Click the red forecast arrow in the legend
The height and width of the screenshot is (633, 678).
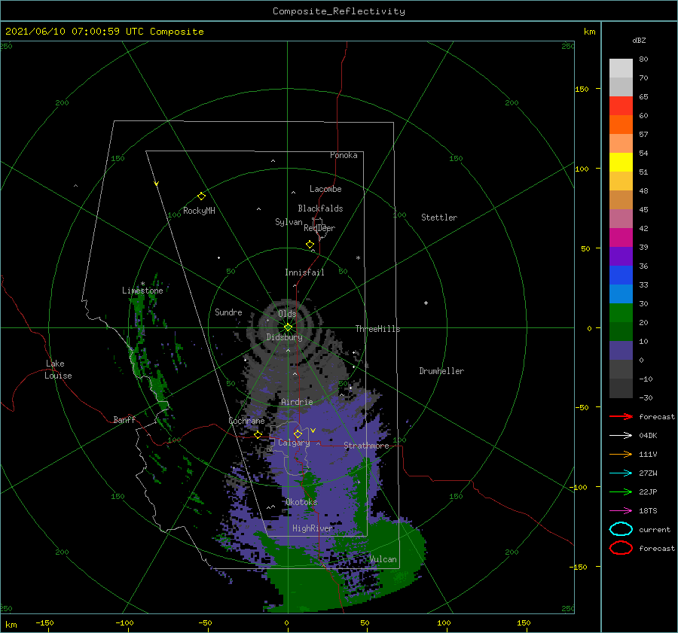[621, 416]
